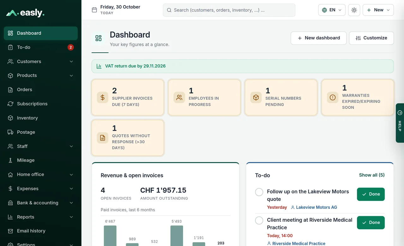This screenshot has width=404, height=246.
Task: Expand the Reports submenu chevron
Action: pyautogui.click(x=71, y=217)
